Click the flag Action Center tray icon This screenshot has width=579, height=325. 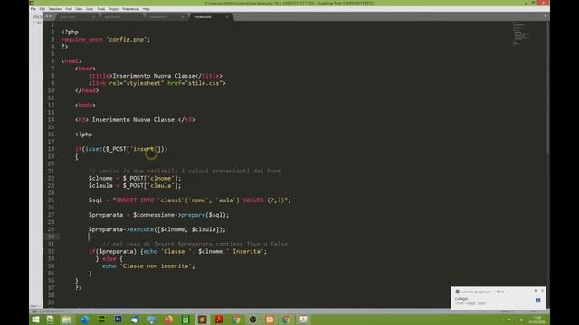coord(508,320)
